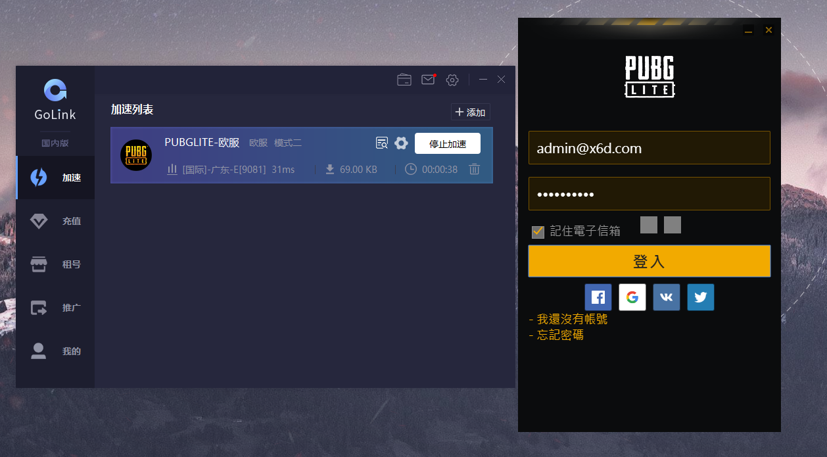The width and height of the screenshot is (827, 457).
Task: Open the 我的 profile section
Action: pyautogui.click(x=55, y=350)
